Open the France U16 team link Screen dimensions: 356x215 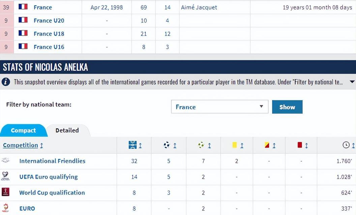[49, 47]
